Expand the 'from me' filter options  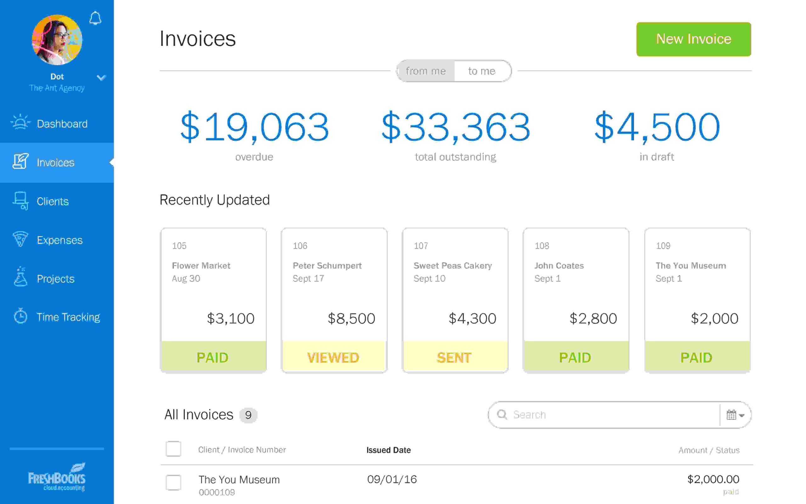coord(425,71)
